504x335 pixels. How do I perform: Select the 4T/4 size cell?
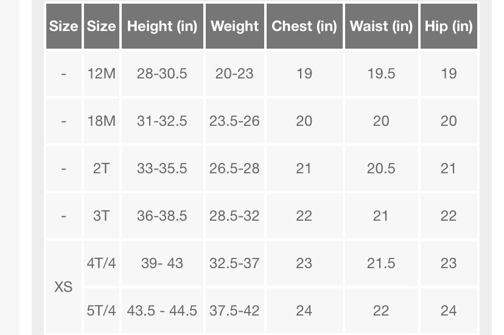pyautogui.click(x=101, y=263)
